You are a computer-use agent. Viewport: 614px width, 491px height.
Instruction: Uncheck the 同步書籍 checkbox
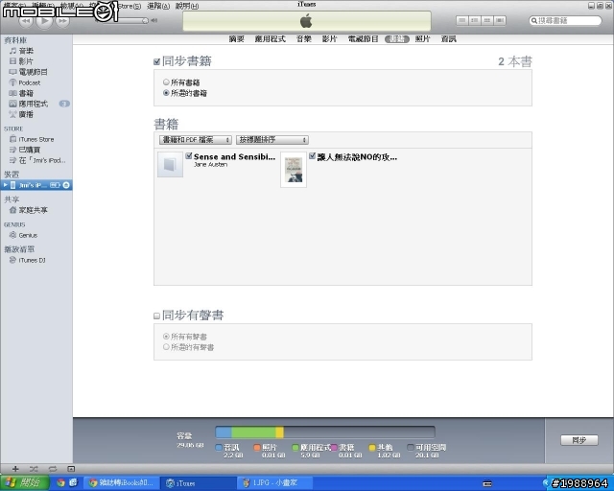(x=157, y=61)
